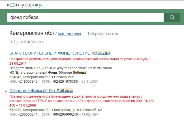The height and width of the screenshot is (126, 184).
Task: Click address '654043, Кемеровская обл, г Новокузнецк'
Action: pyautogui.click(x=42, y=77)
